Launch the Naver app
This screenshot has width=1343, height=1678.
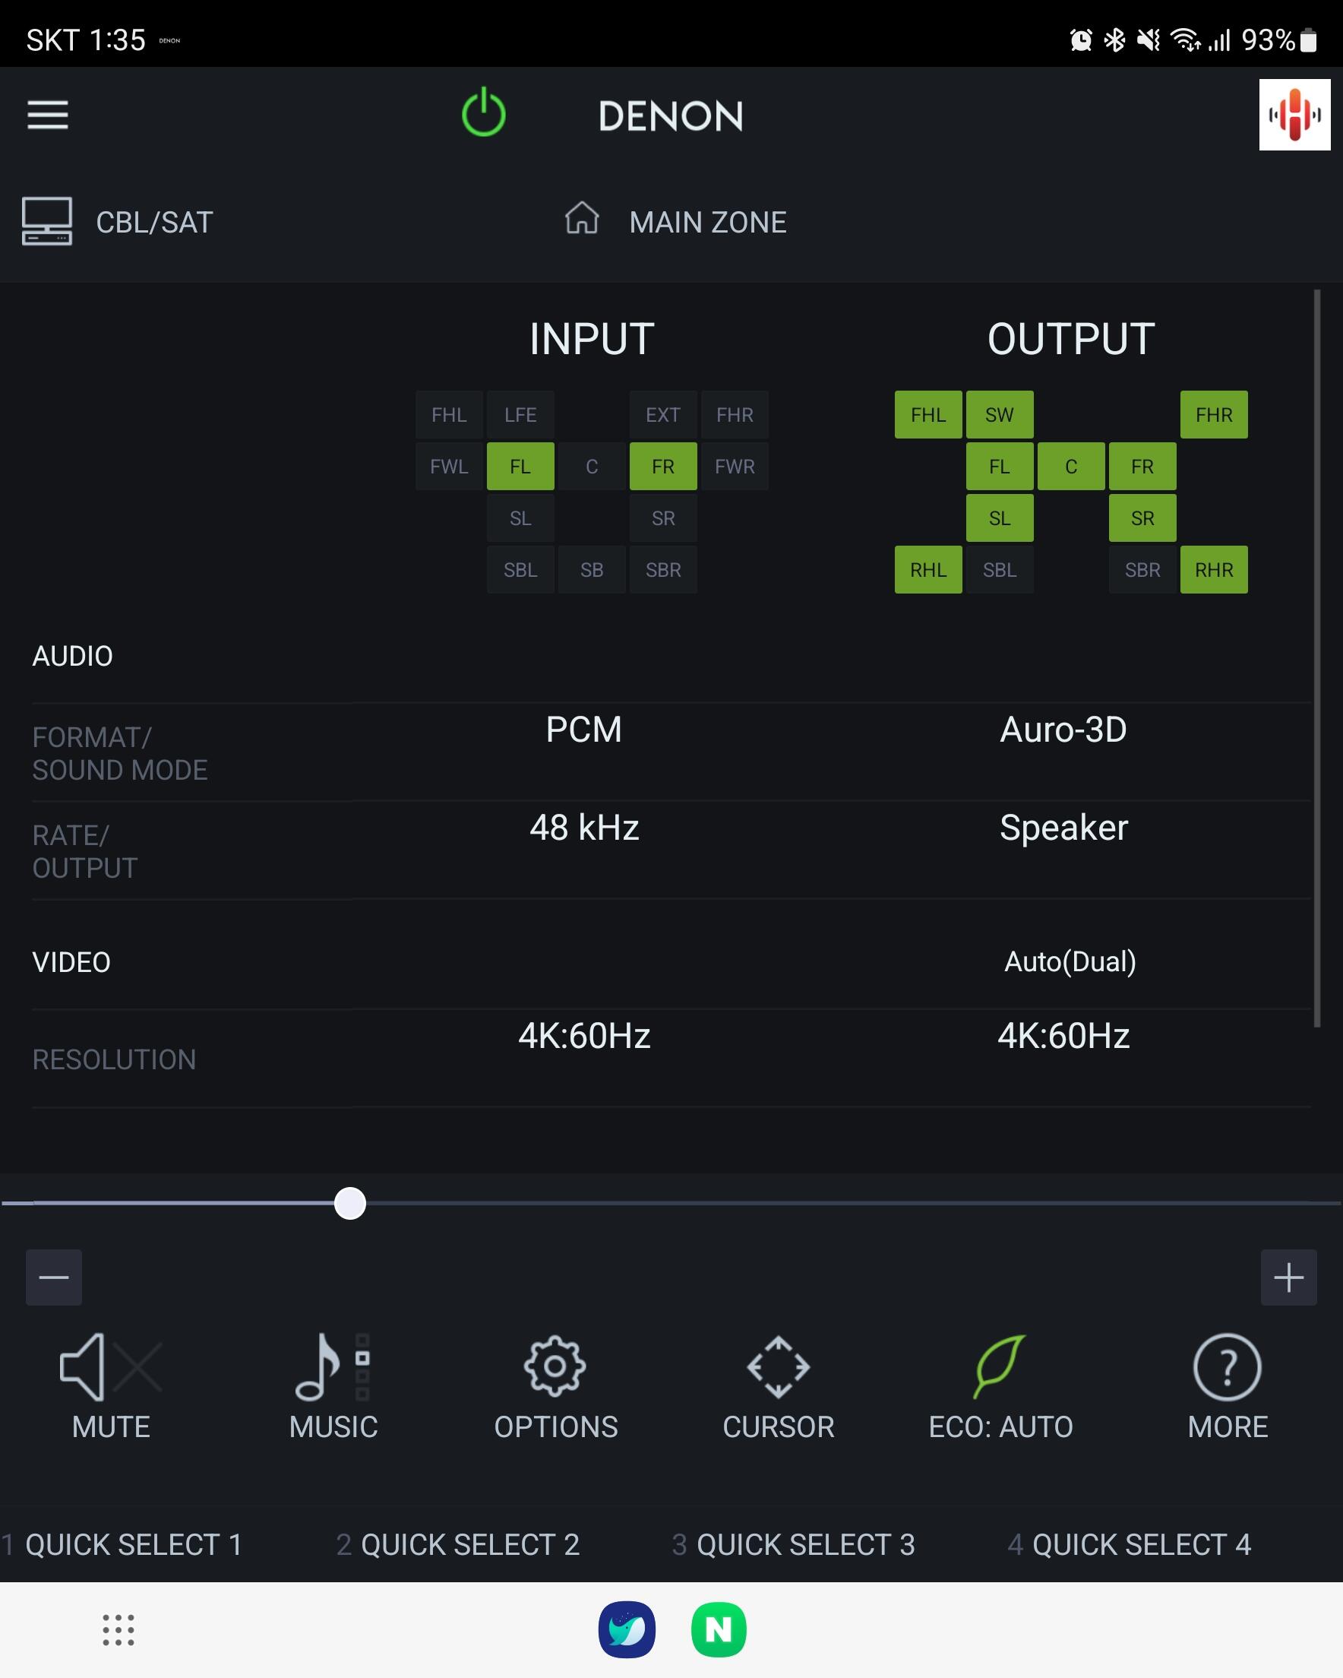coord(718,1629)
